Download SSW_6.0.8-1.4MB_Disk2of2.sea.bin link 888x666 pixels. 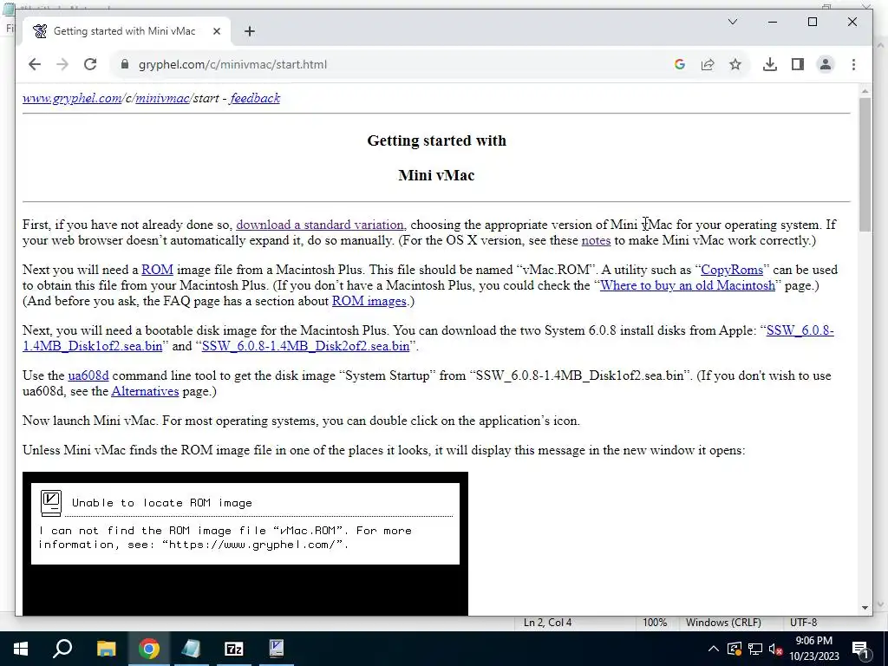(306, 346)
